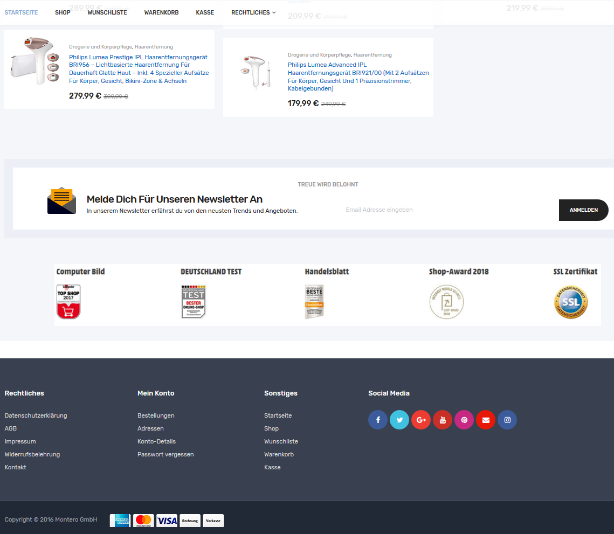Open Drogerie und Körperpflege category on BRI956 card
Screen dimensions: 614x534
[101, 46]
